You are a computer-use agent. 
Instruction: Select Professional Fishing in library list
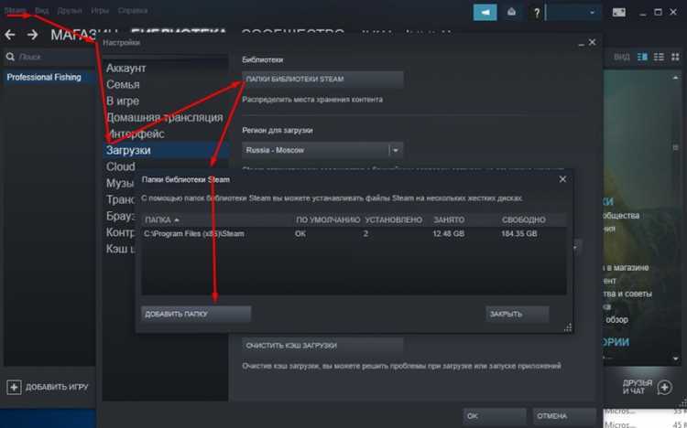(49, 78)
